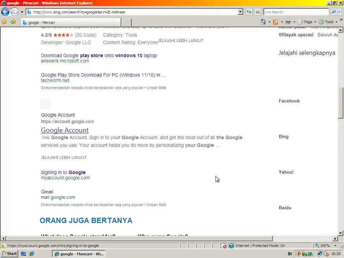Open Download Google play store link
344x258 pixels.
tap(99, 55)
